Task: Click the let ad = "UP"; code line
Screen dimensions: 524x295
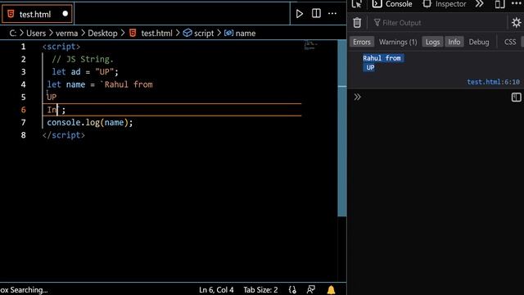Action: pos(85,72)
